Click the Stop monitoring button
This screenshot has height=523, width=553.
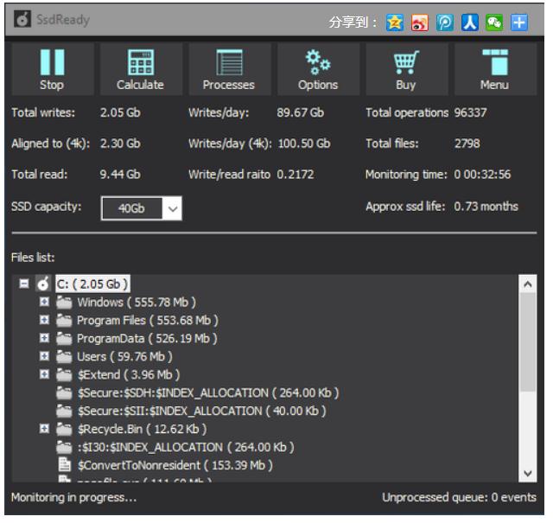pos(53,69)
